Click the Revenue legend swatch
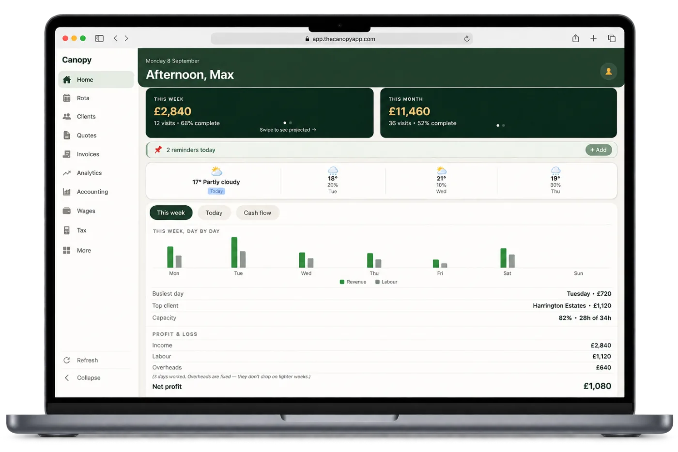Viewport: 678px width, 452px height. [342, 282]
